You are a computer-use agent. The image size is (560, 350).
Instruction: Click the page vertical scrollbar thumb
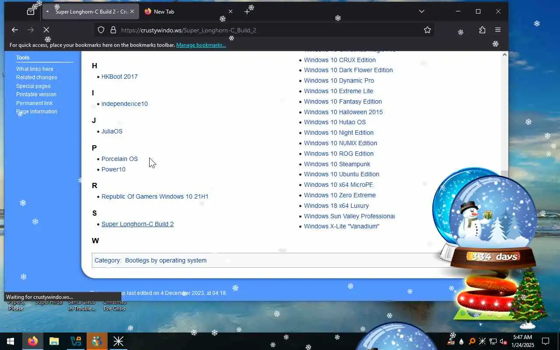504,174
